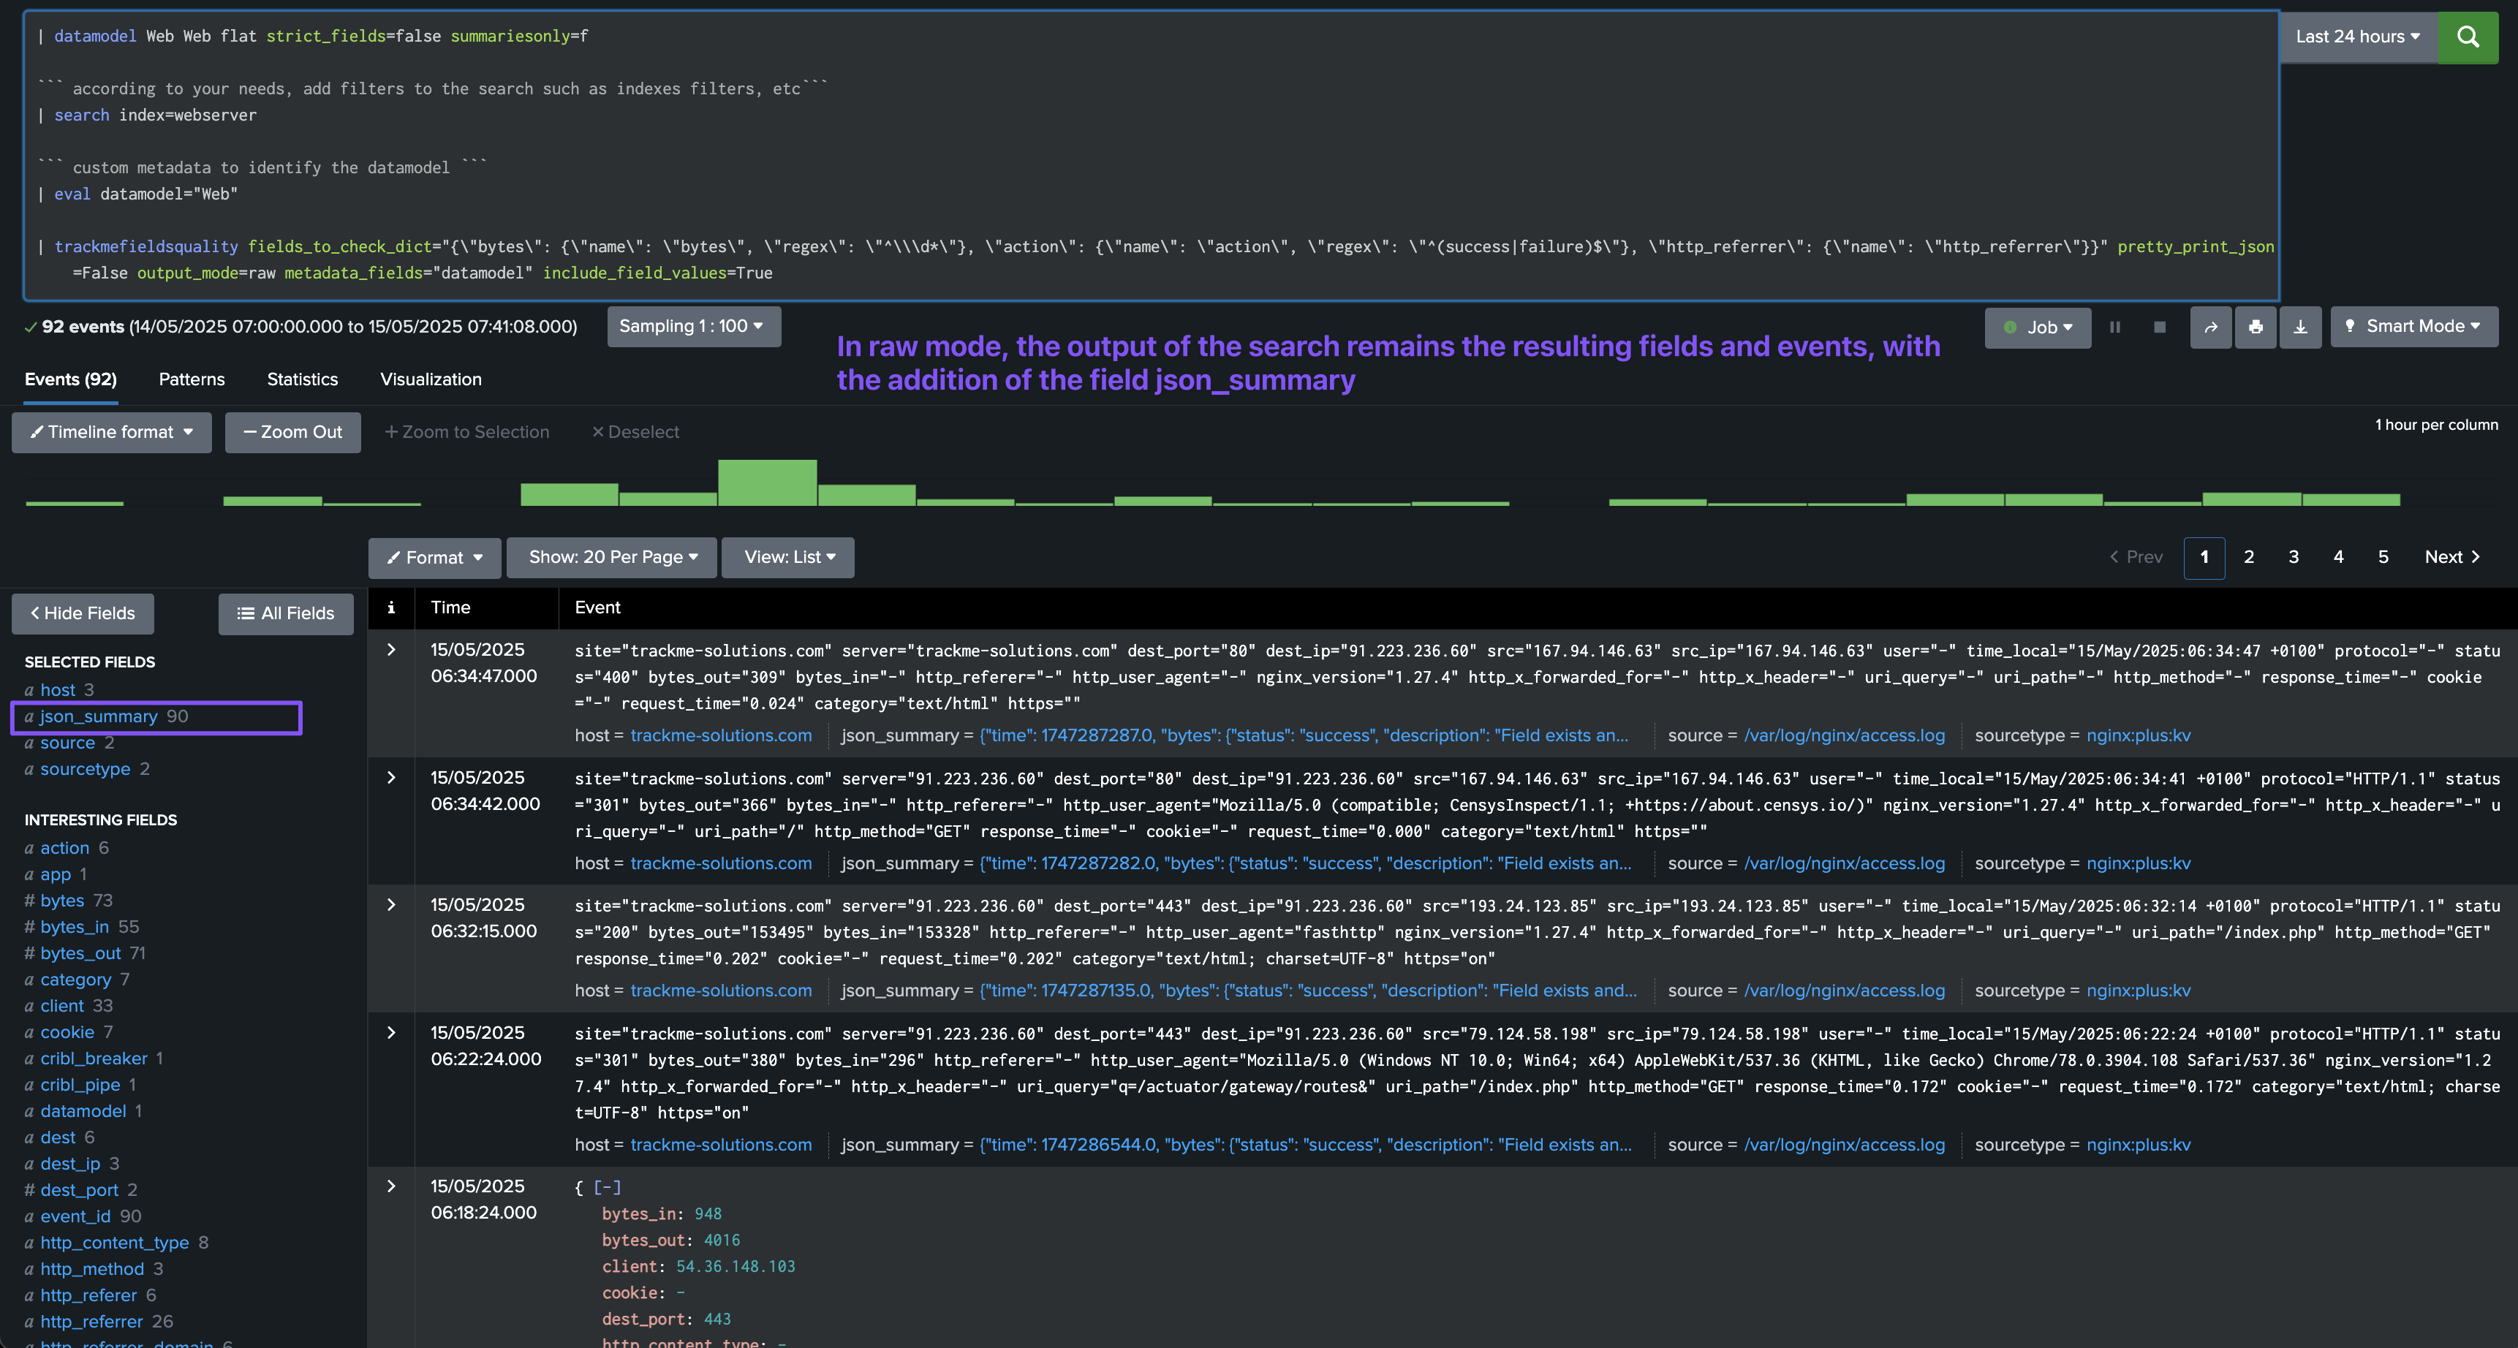This screenshot has height=1348, width=2518.
Task: Print the search results
Action: [x=2255, y=327]
